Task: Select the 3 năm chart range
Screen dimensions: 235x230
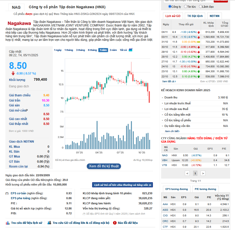Action: click(113, 50)
